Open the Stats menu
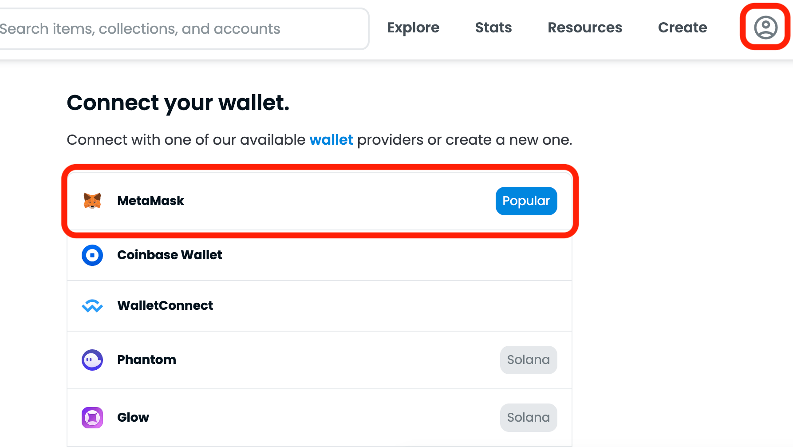The width and height of the screenshot is (793, 447). click(x=493, y=28)
